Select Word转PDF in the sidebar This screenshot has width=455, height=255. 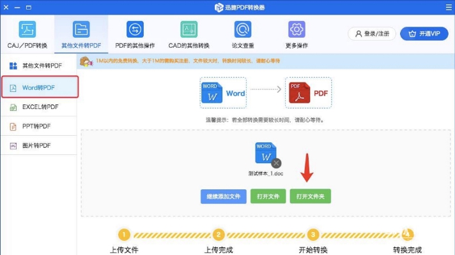point(40,87)
